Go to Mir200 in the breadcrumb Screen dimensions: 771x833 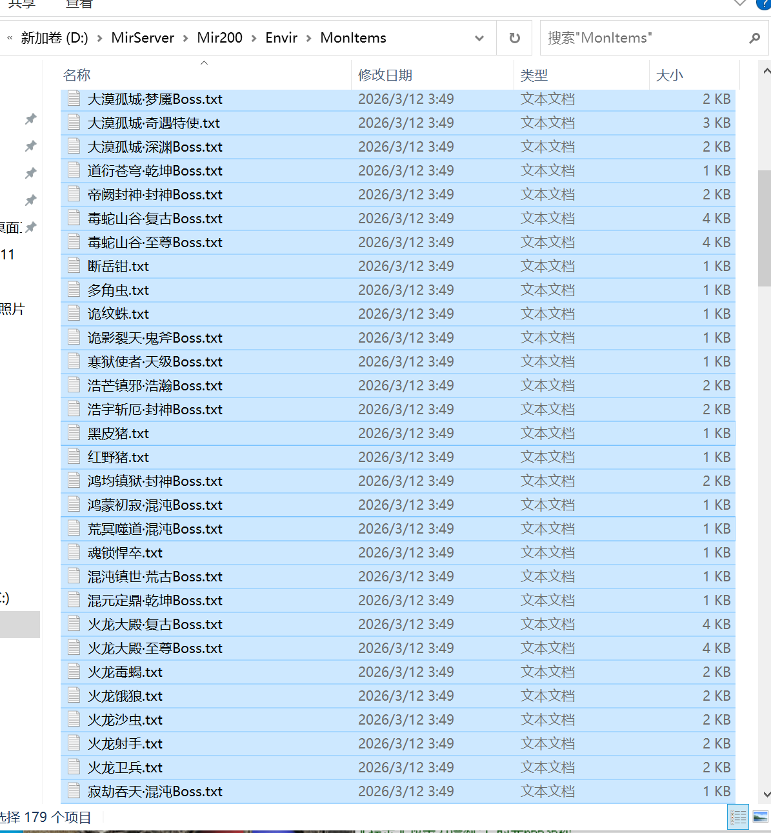pyautogui.click(x=219, y=38)
